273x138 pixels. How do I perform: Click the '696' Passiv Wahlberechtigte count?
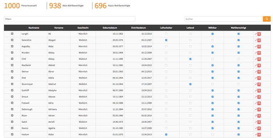pyautogui.click(x=101, y=6)
